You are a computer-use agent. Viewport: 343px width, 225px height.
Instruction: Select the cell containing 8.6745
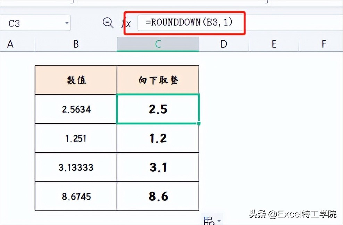76,196
